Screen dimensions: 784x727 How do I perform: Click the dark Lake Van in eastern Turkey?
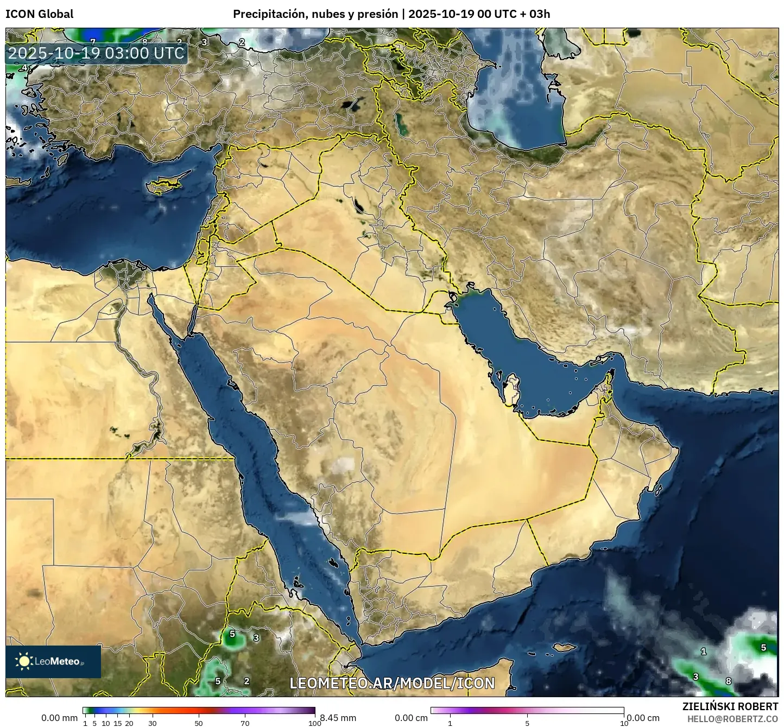pos(353,103)
